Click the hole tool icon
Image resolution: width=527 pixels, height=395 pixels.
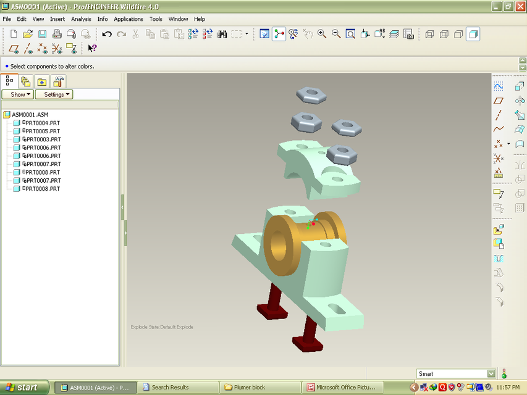pos(499,259)
